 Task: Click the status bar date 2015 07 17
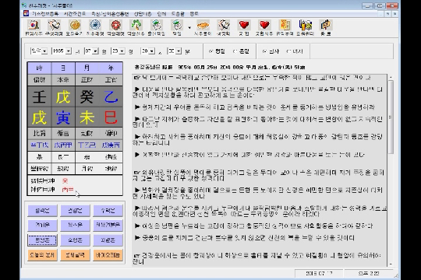319,273
